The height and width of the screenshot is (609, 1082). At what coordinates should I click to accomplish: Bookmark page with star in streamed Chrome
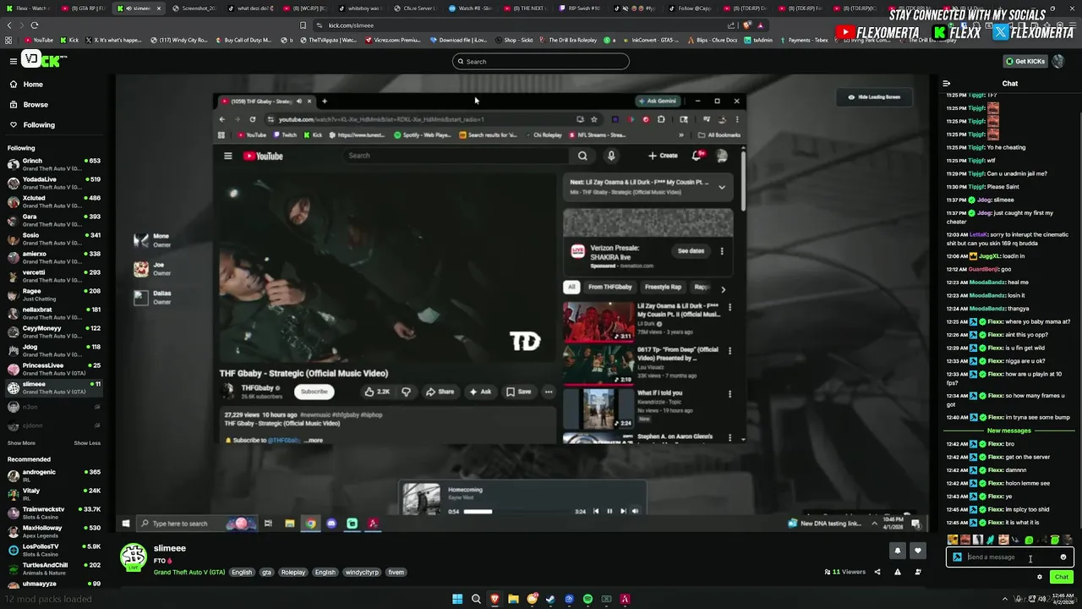tap(594, 119)
